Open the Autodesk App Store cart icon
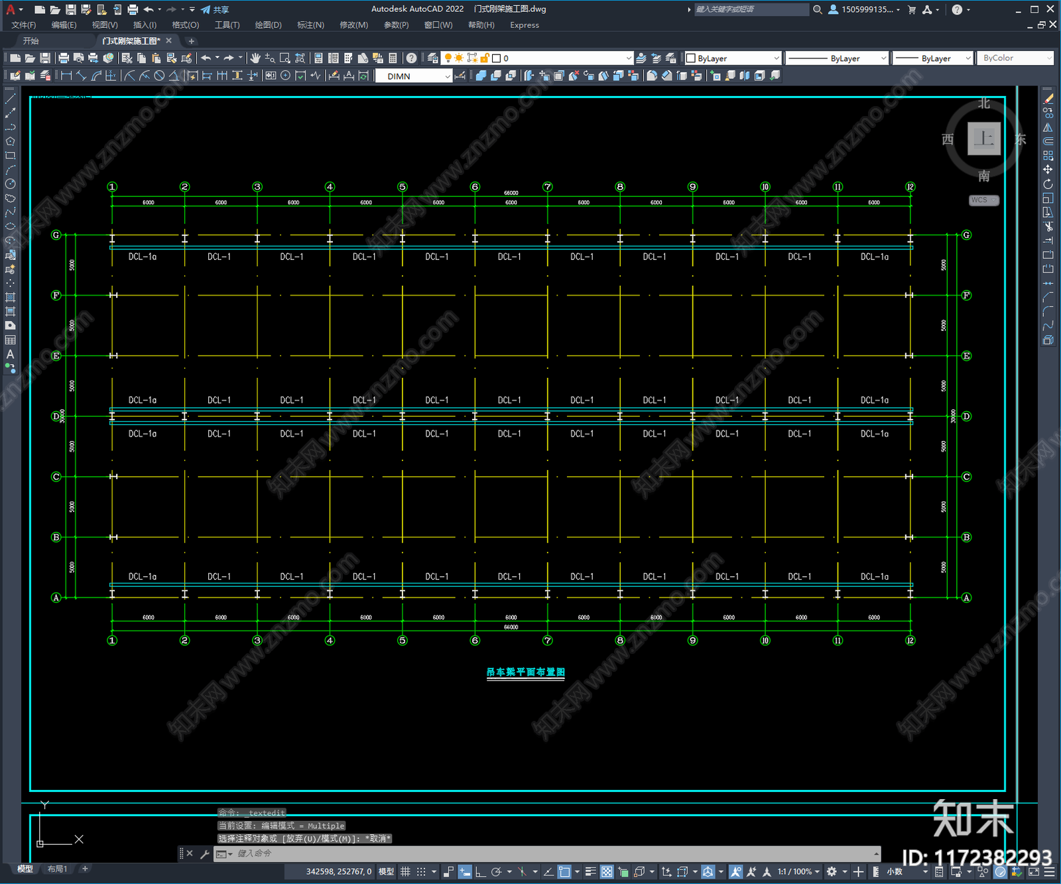1061x884 pixels. 912,9
